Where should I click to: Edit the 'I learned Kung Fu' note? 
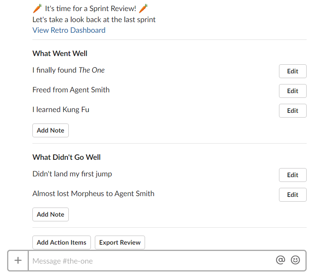click(292, 111)
